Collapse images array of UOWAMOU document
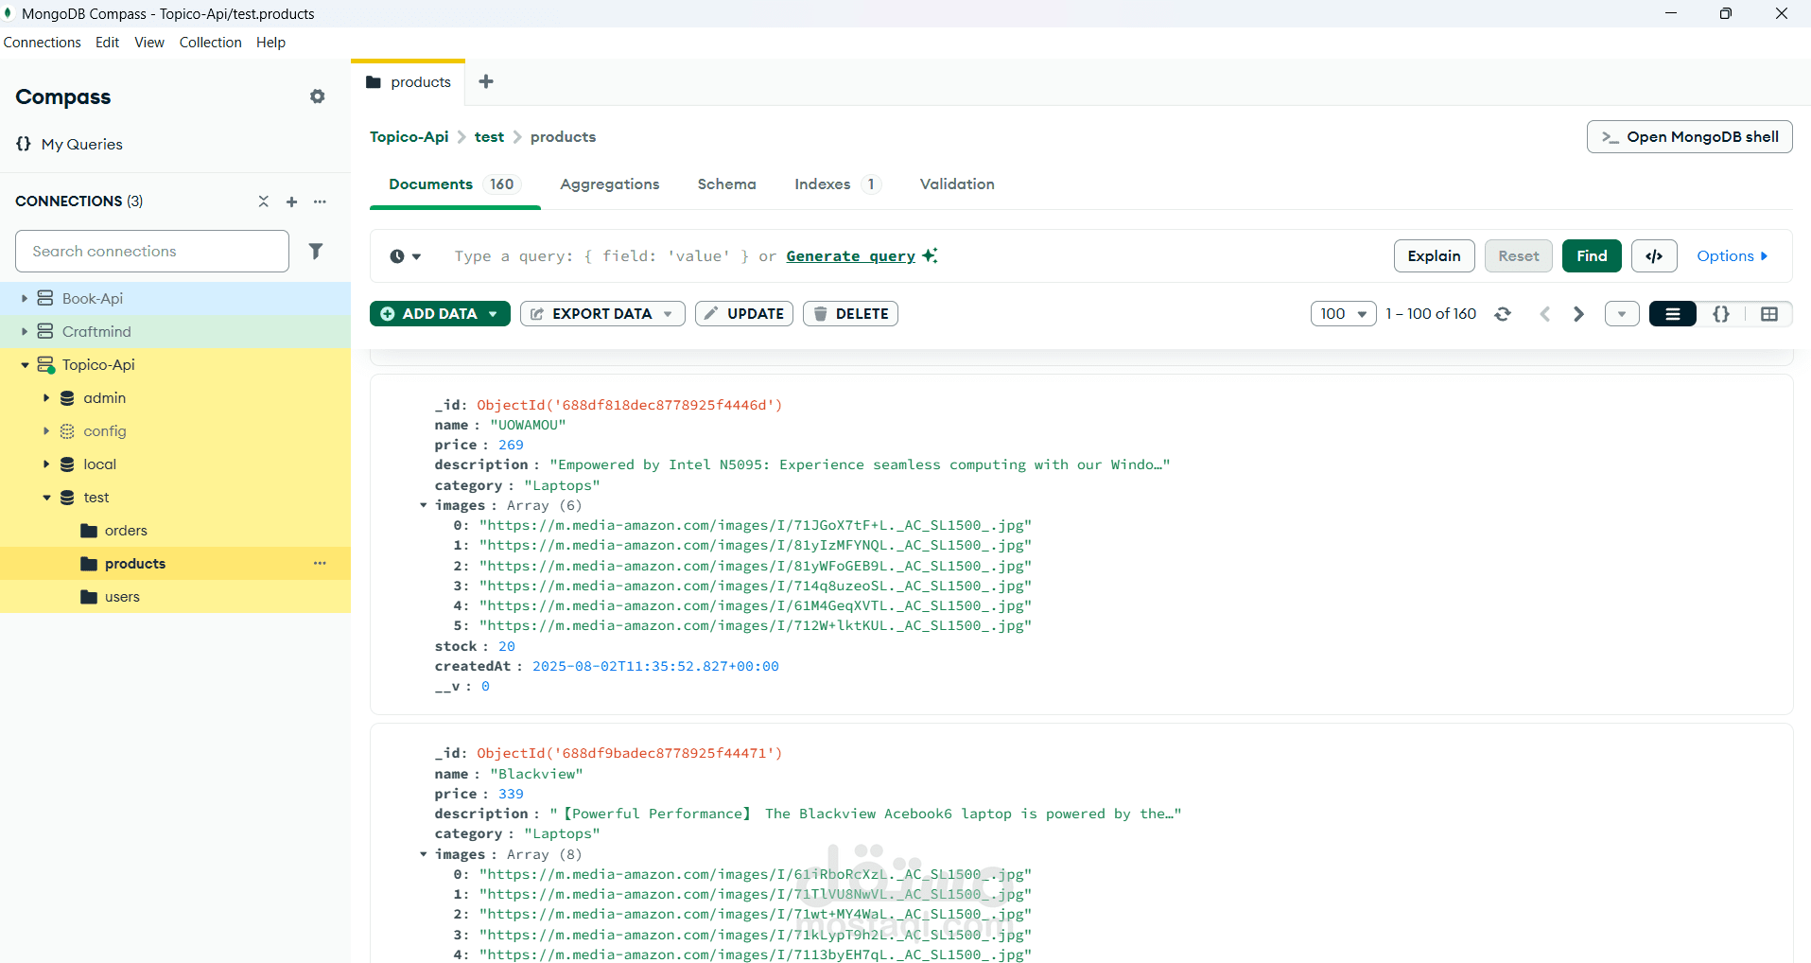This screenshot has width=1811, height=963. [x=424, y=505]
